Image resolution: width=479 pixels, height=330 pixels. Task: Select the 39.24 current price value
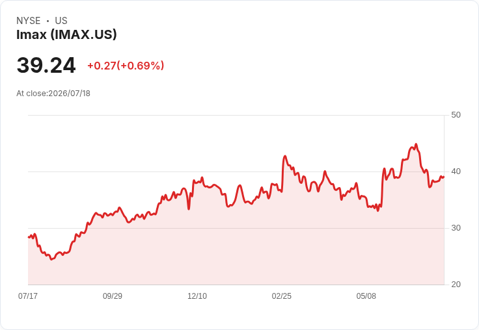(x=46, y=65)
